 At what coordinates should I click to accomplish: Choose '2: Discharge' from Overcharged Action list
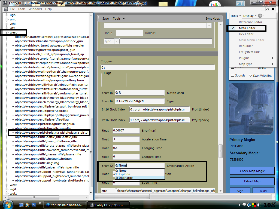(x=140, y=178)
